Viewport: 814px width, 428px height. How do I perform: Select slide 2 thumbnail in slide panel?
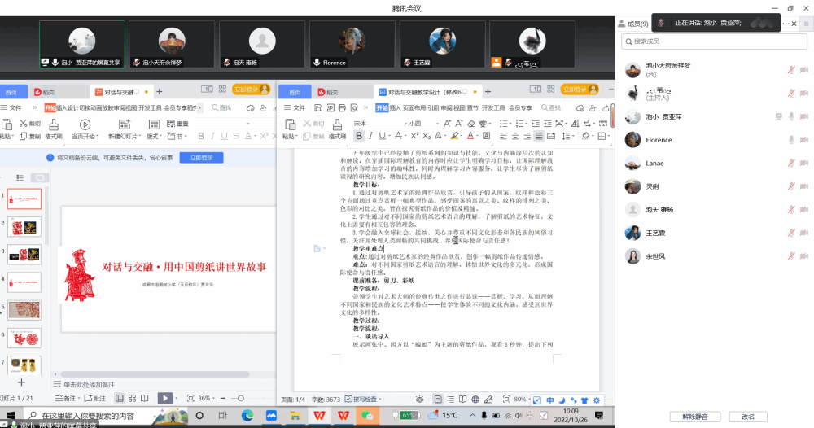coord(24,227)
